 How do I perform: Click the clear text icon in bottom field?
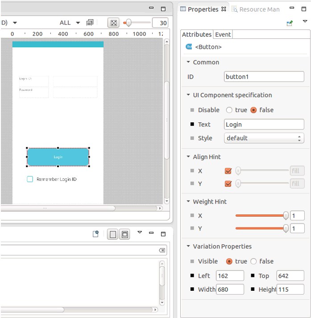click(x=162, y=251)
